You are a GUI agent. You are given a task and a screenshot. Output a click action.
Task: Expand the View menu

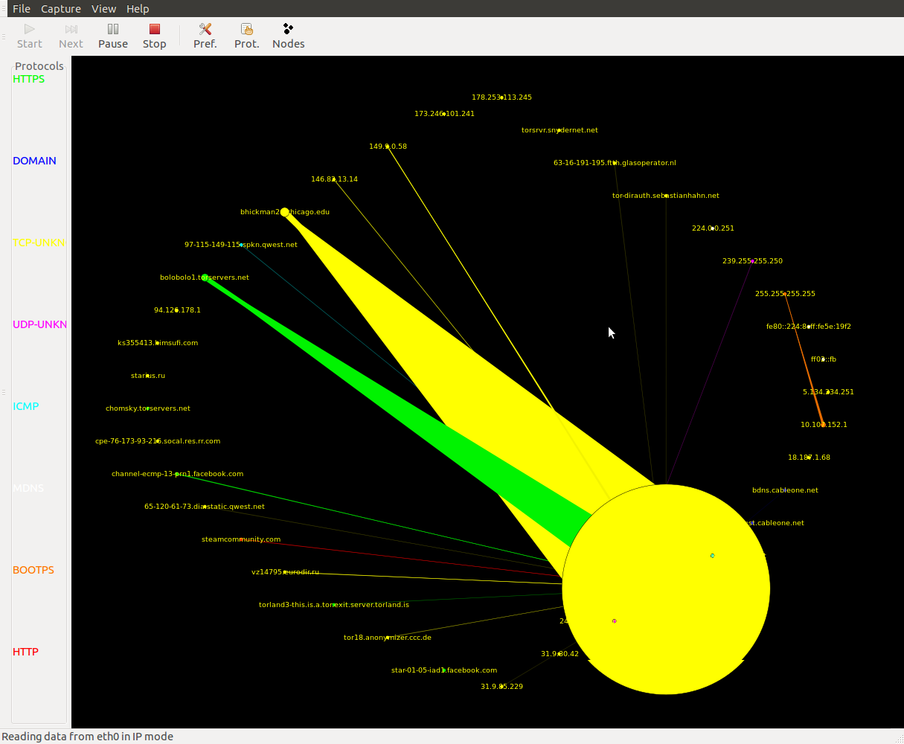pos(103,9)
